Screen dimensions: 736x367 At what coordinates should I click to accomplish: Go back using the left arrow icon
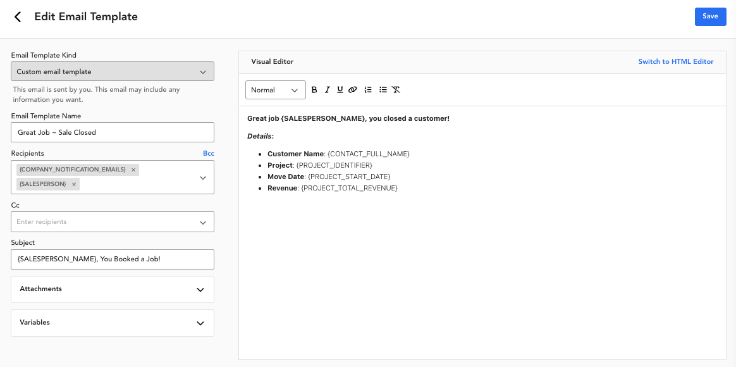coord(18,17)
